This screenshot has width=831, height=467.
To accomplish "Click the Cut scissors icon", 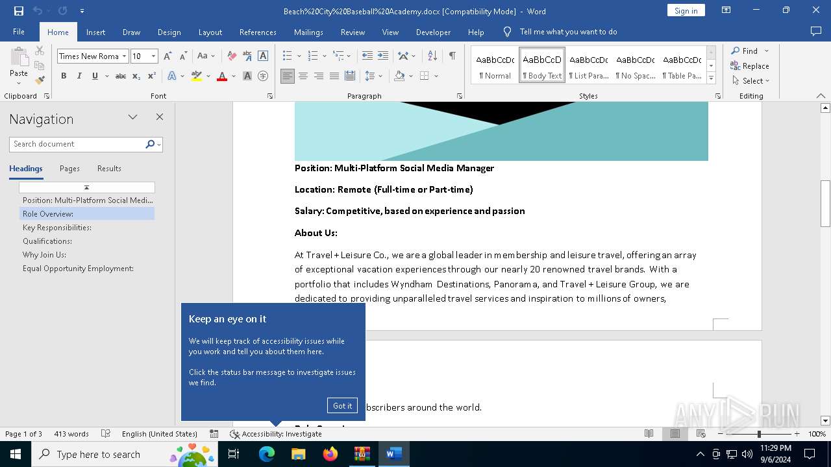I will pyautogui.click(x=40, y=51).
